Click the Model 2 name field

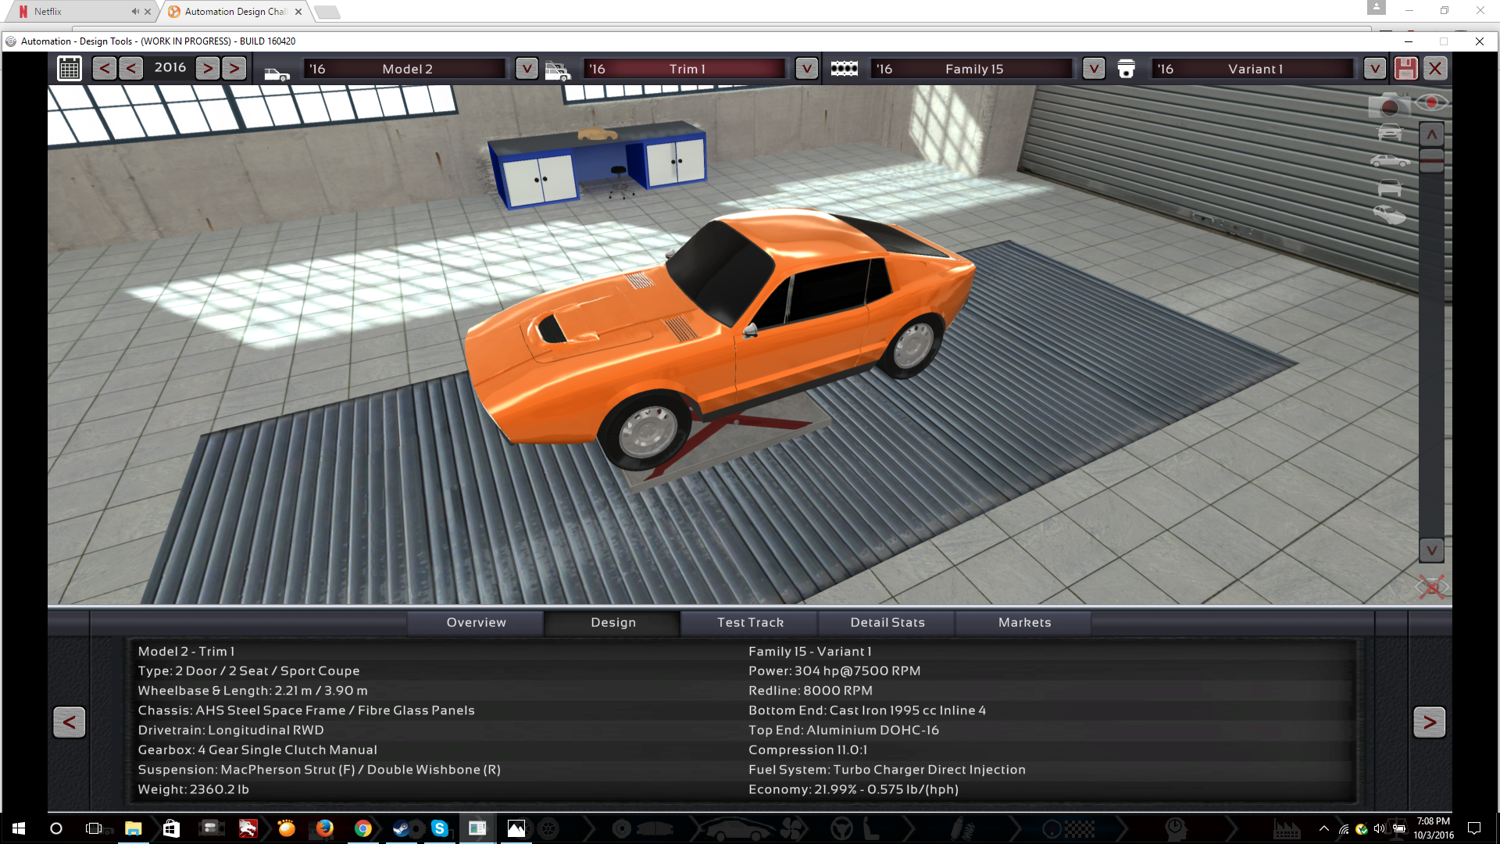click(x=406, y=69)
